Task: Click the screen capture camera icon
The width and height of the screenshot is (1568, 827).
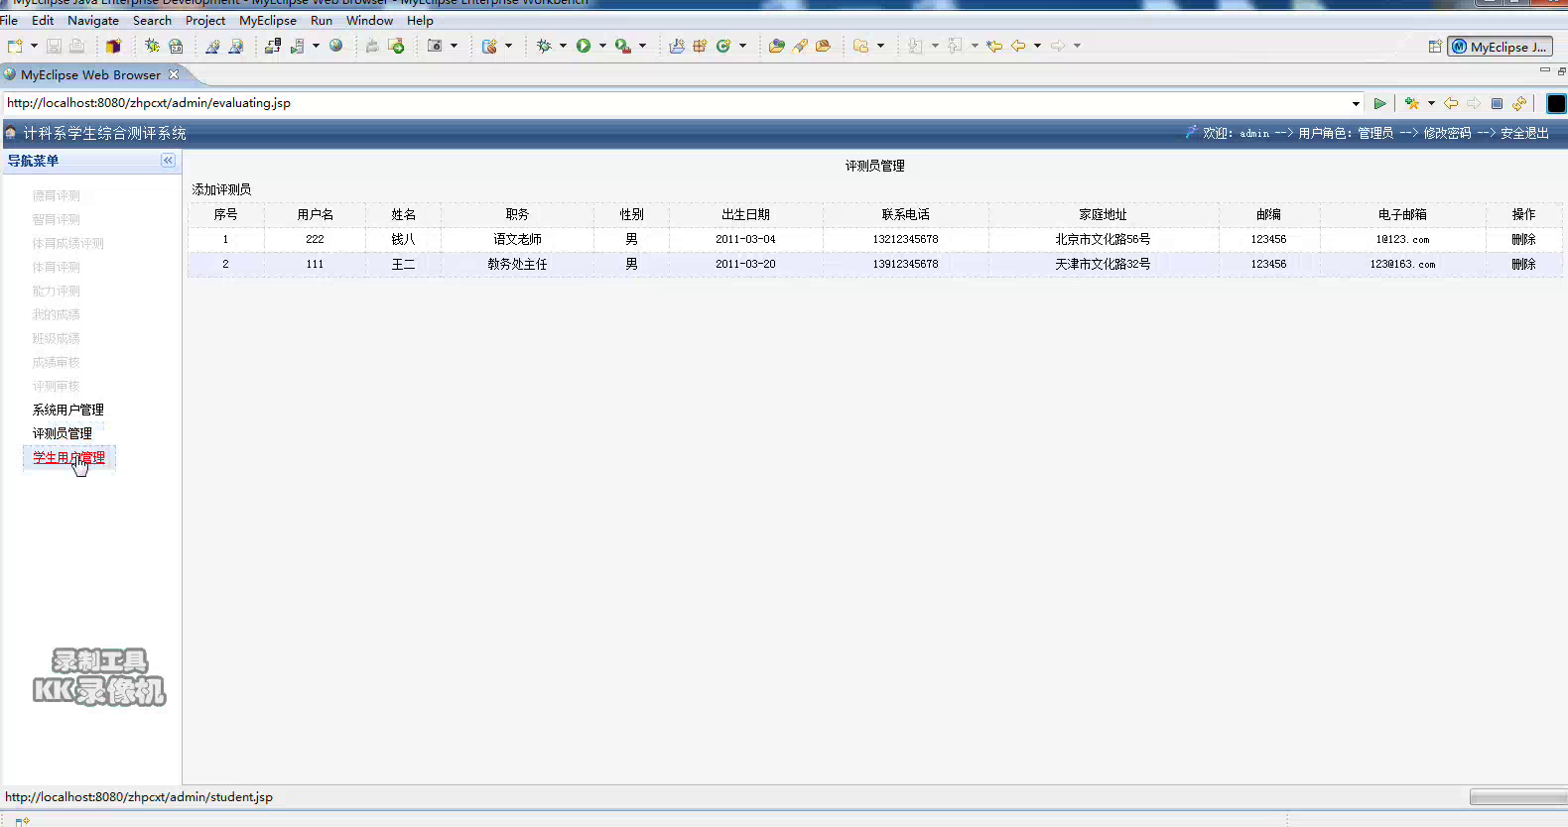Action: pos(434,46)
